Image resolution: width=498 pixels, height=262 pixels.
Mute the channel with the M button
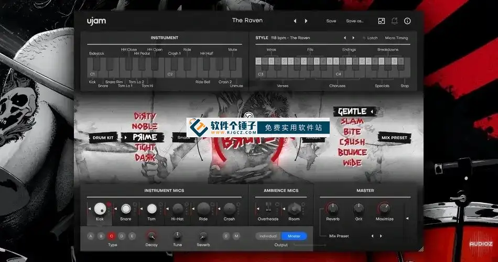236,236
